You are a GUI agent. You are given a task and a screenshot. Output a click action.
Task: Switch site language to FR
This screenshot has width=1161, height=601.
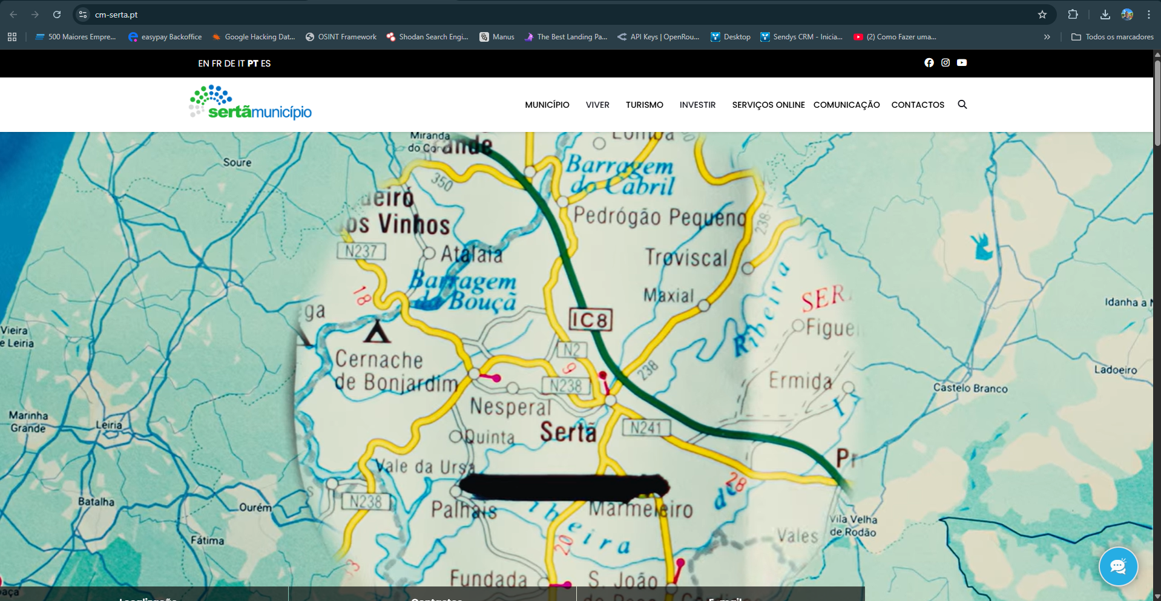point(217,64)
